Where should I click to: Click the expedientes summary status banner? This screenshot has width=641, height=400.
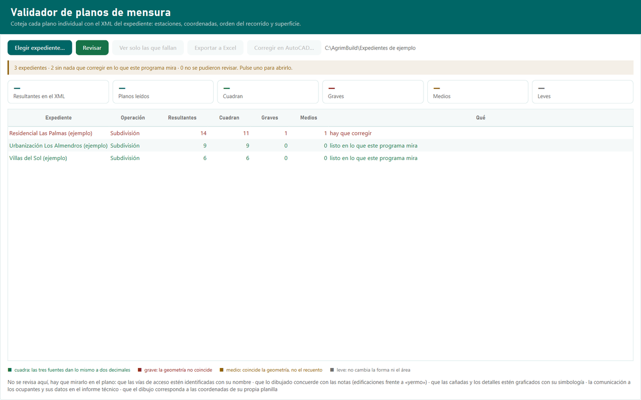[x=320, y=68]
